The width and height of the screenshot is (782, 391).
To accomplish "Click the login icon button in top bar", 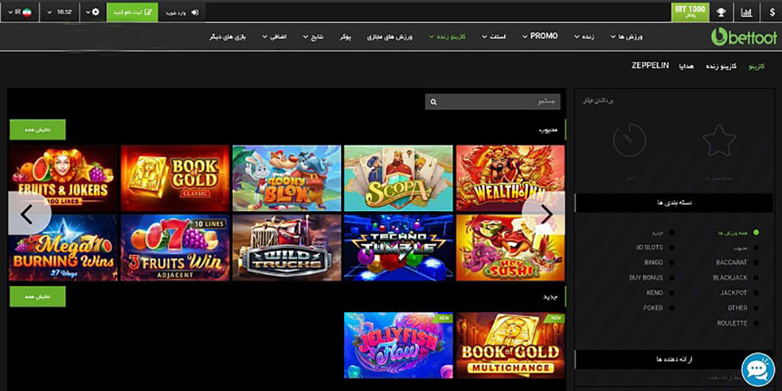I will coord(182,13).
